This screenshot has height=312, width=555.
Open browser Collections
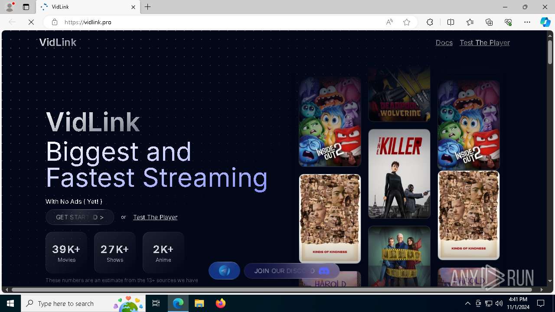tap(489, 22)
